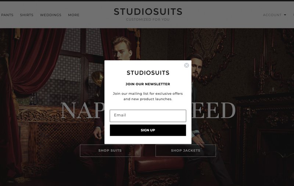Click the Customized For You tagline
This screenshot has height=186, width=294.
148,19
